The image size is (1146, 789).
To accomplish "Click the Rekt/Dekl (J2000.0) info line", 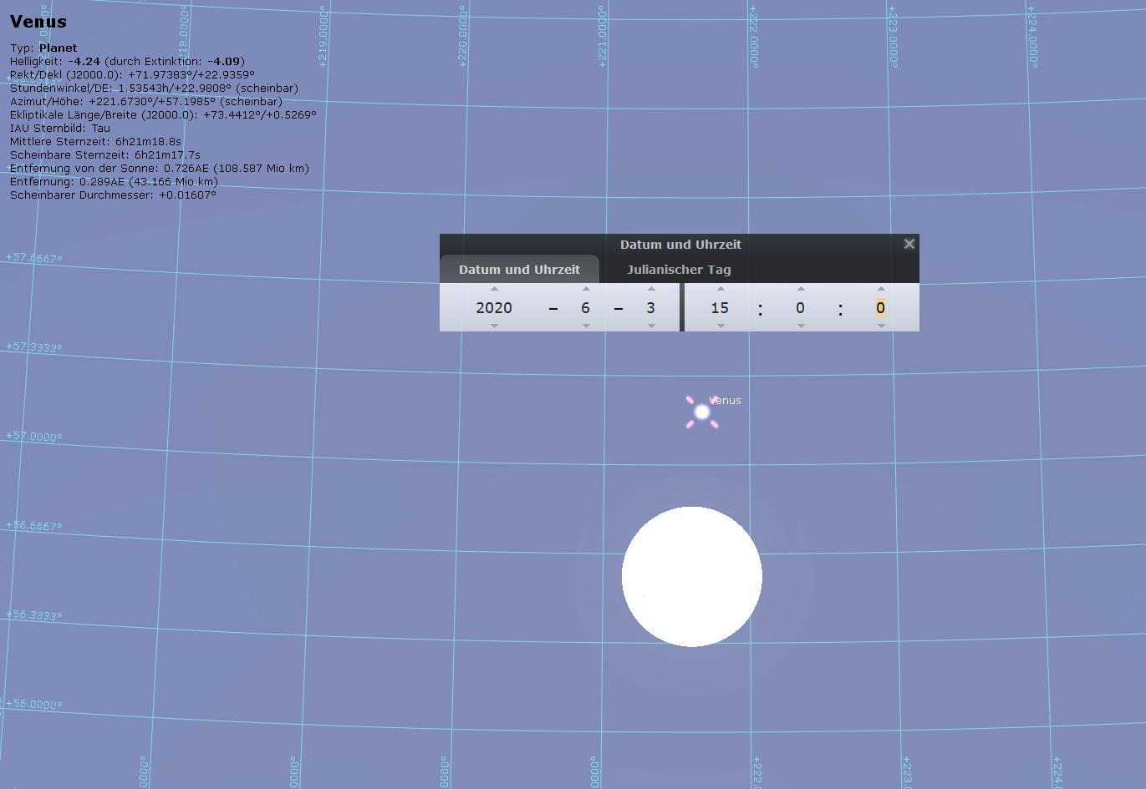I will pyautogui.click(x=132, y=74).
